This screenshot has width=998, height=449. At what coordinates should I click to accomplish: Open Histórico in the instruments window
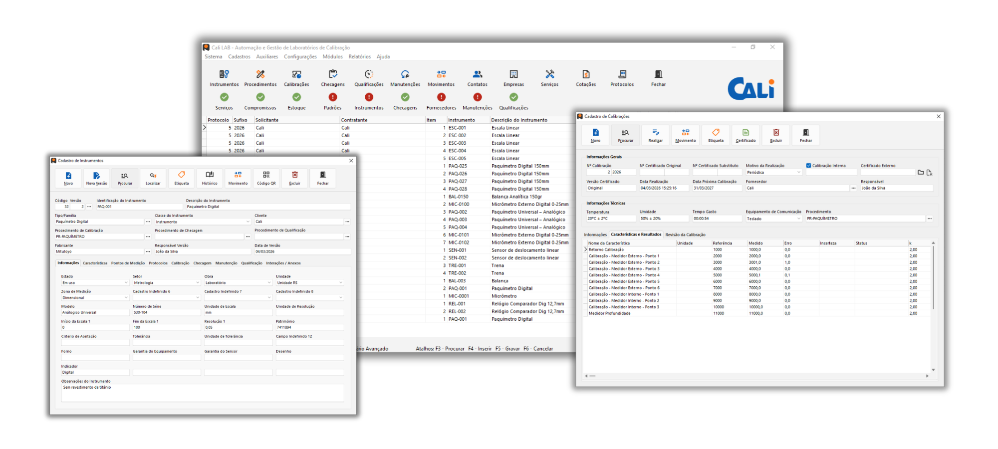[210, 178]
